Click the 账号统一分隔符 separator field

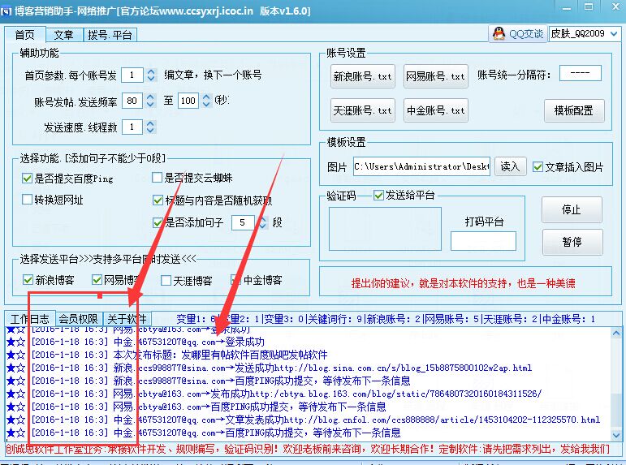point(580,73)
